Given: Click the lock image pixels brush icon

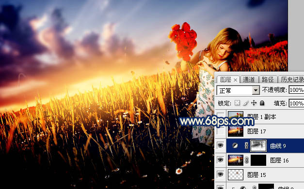Looking at the screenshot, I should [x=246, y=103].
